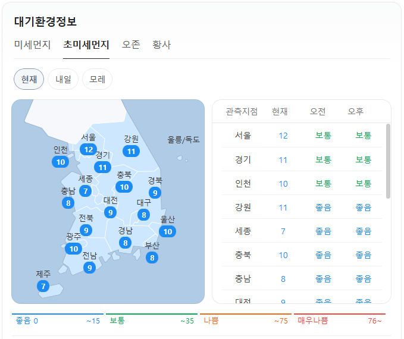This screenshot has width=404, height=339.
Task: Click the green 보통 legend bar
Action: (x=152, y=314)
